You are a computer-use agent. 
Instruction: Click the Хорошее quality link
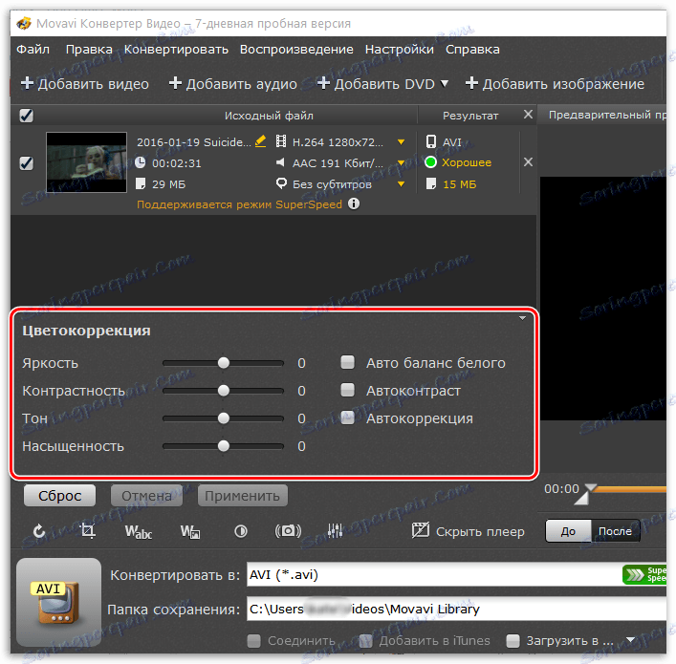(x=467, y=162)
